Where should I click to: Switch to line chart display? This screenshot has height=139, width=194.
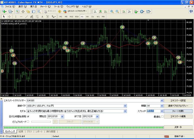click(106, 12)
